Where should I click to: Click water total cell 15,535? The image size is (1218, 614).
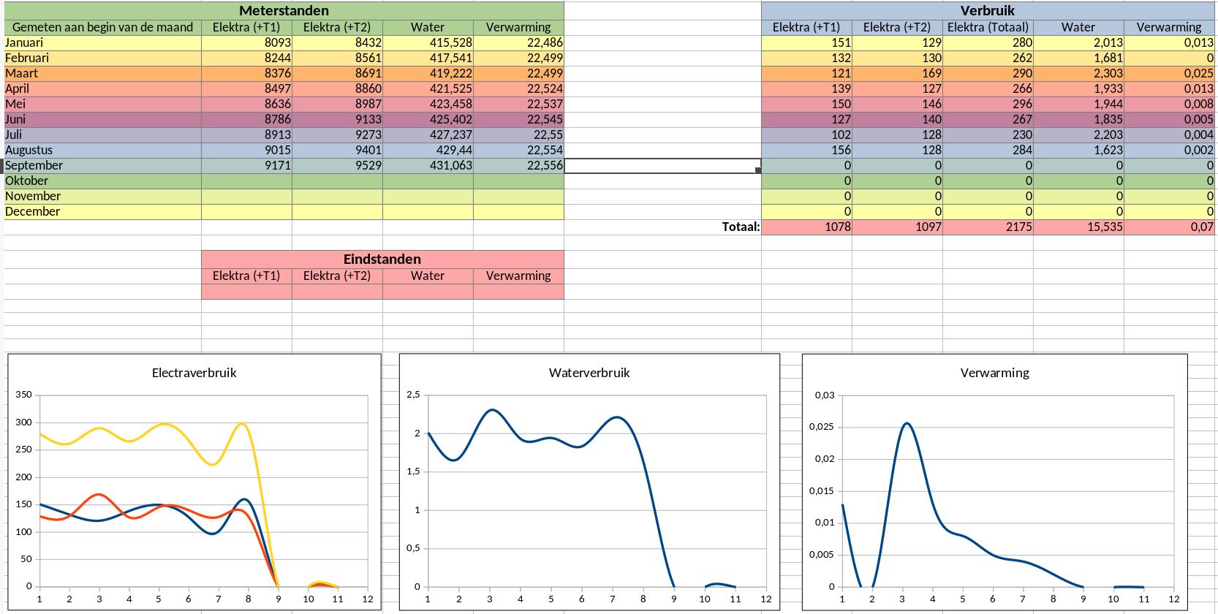(x=1078, y=227)
